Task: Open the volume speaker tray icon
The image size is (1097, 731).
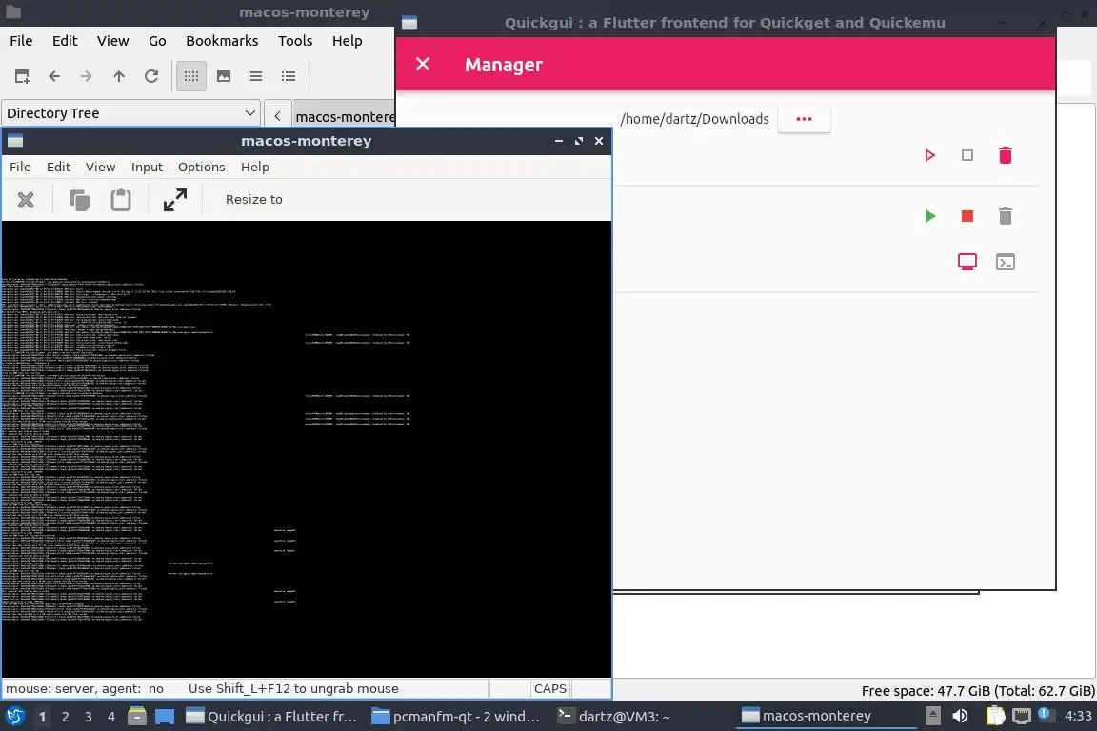Action: (960, 717)
